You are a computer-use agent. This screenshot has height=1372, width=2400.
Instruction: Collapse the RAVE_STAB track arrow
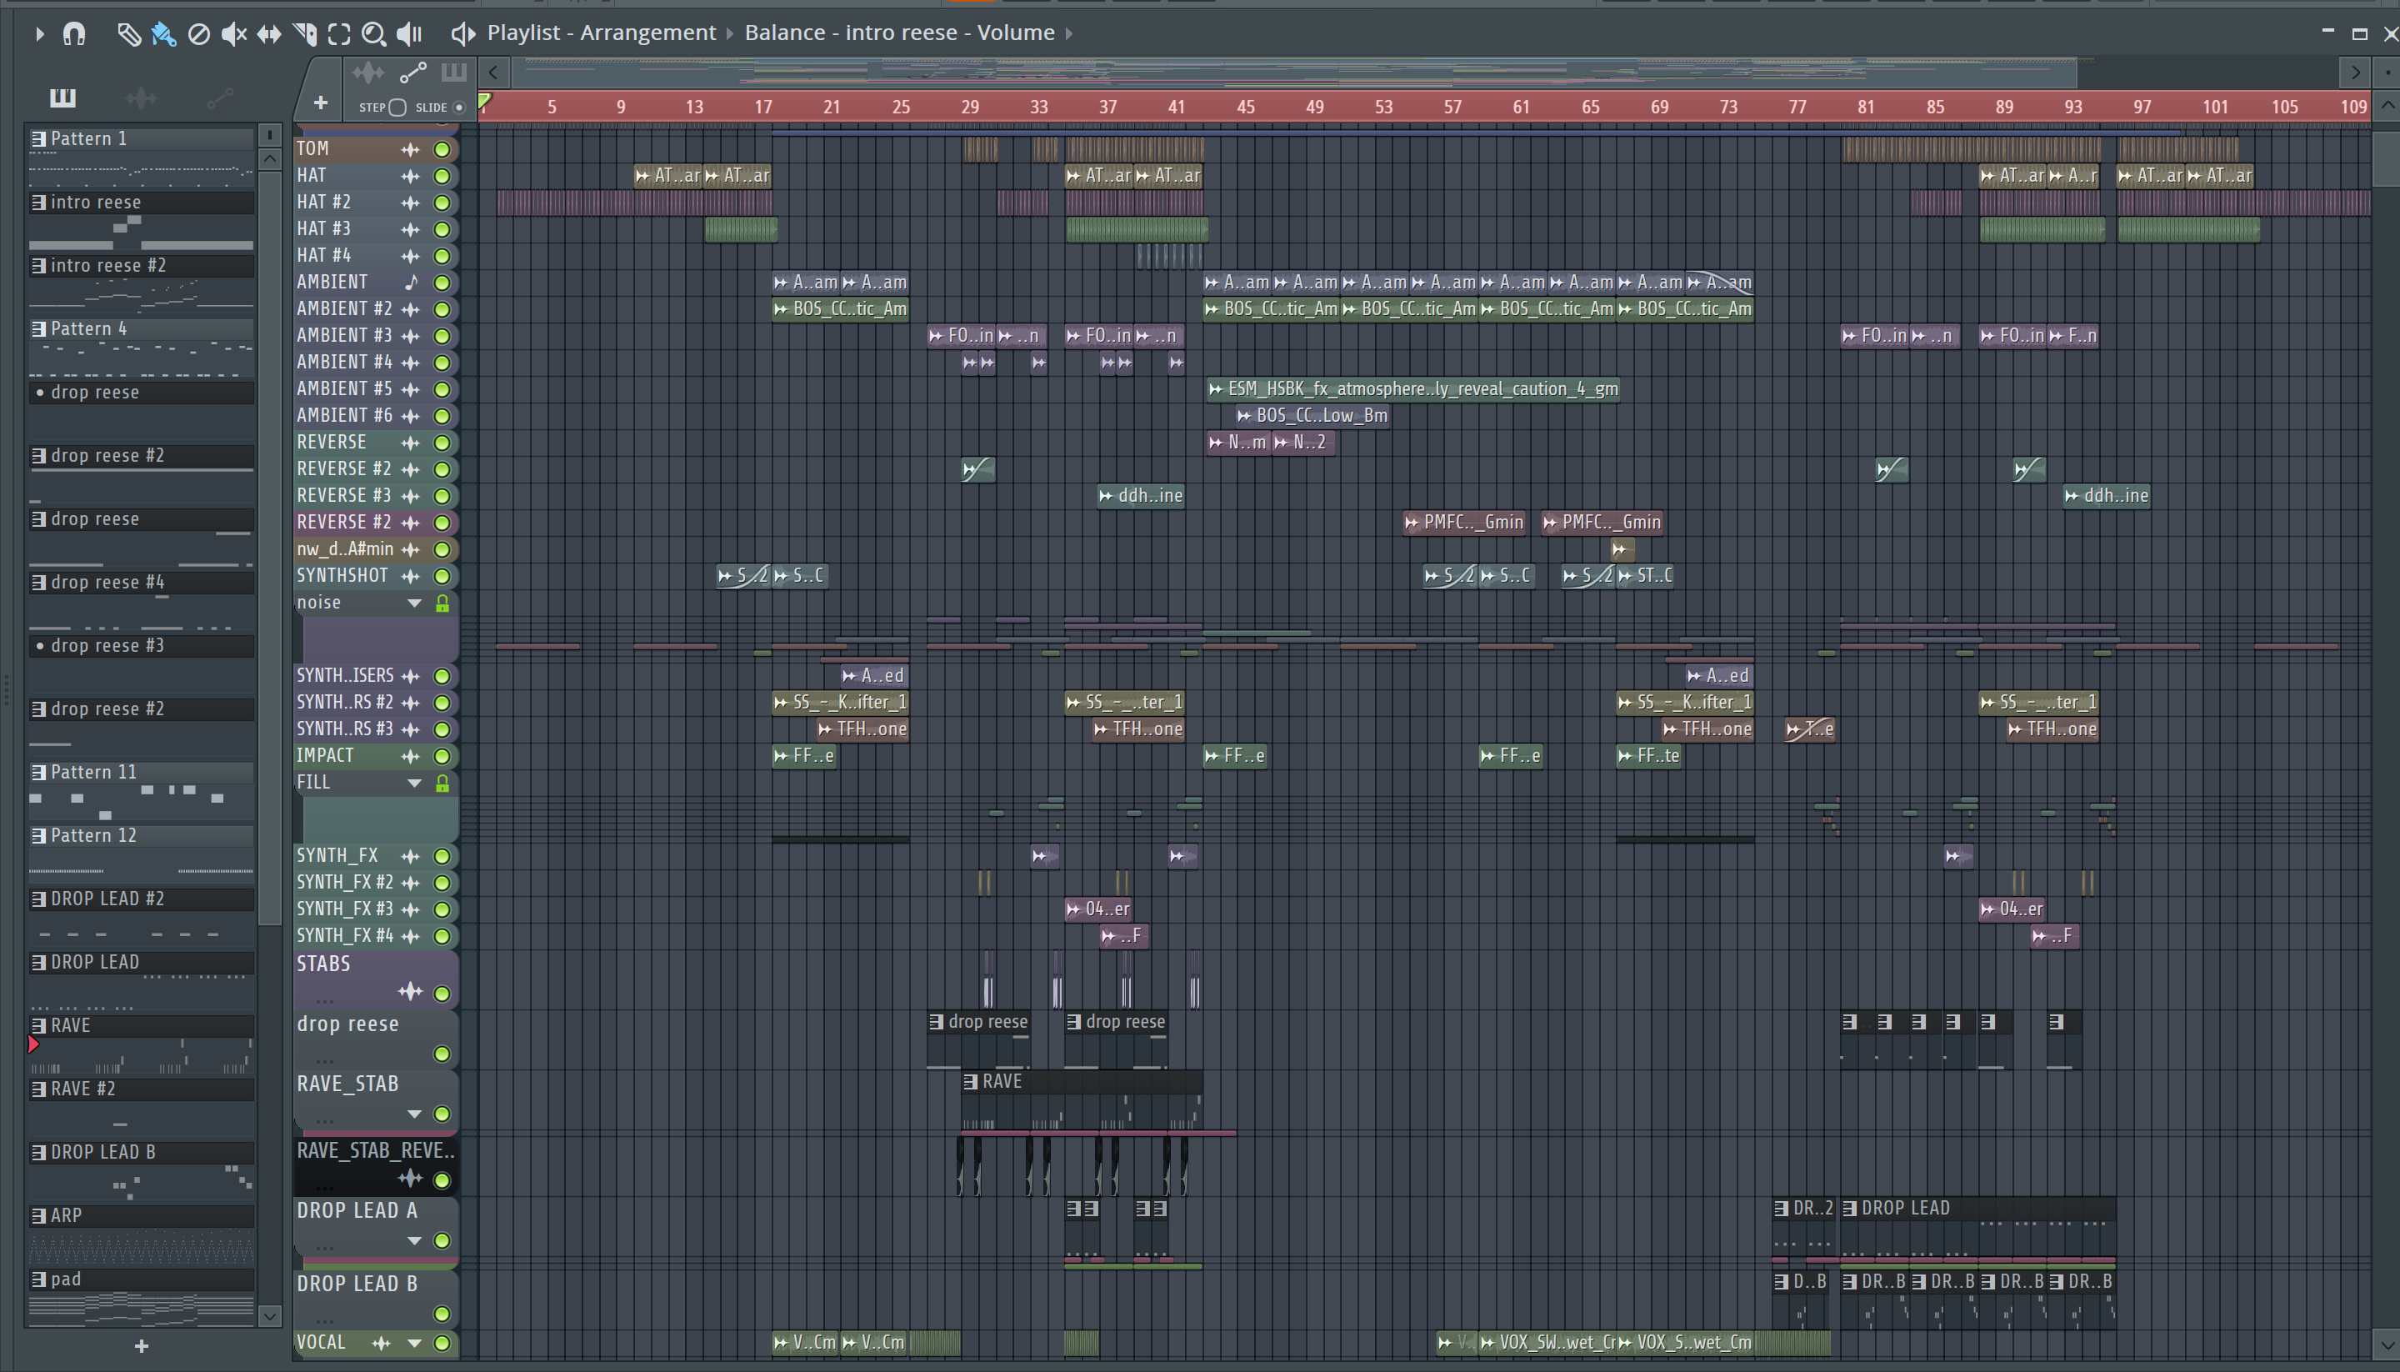413,1114
